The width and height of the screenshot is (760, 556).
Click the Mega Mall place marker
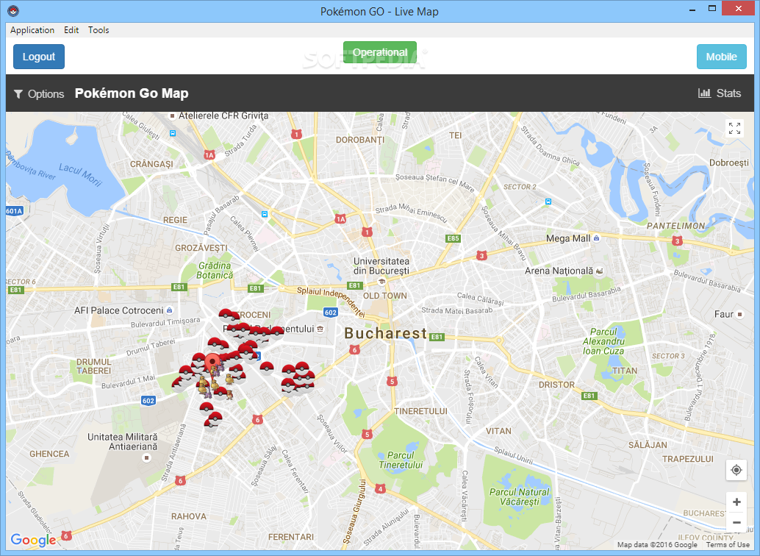click(x=596, y=238)
